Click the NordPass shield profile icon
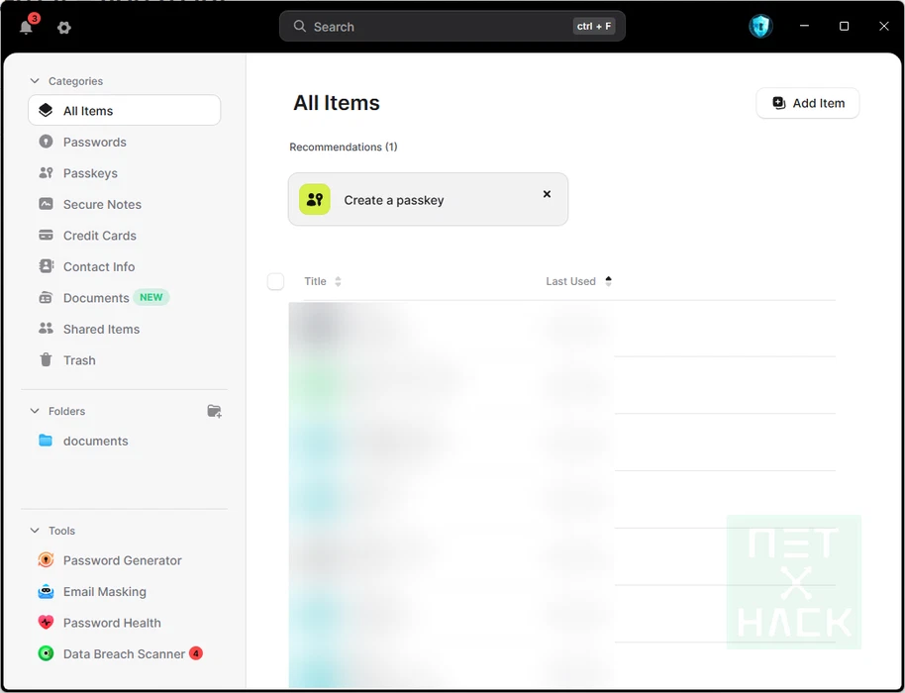905x693 pixels. coord(759,27)
